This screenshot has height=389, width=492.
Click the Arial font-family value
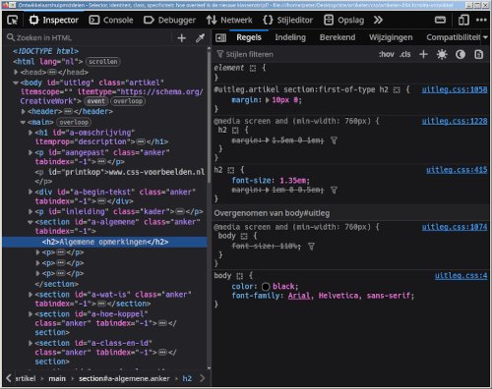coord(299,296)
